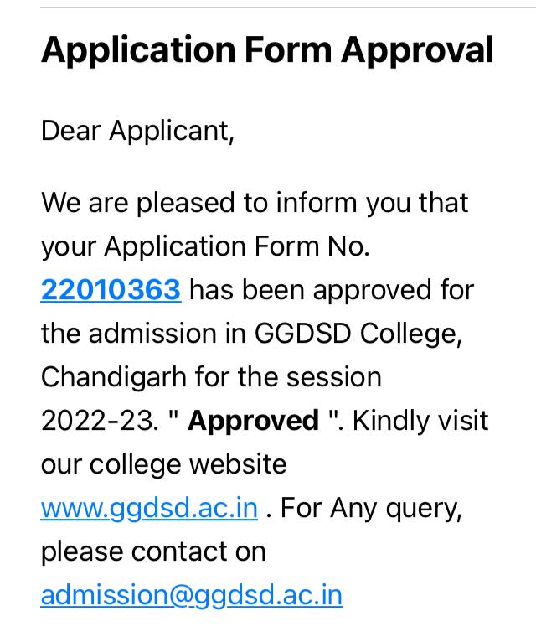Open the admission@ggdsd.ac.in email link
536x642 pixels.
pos(192,596)
